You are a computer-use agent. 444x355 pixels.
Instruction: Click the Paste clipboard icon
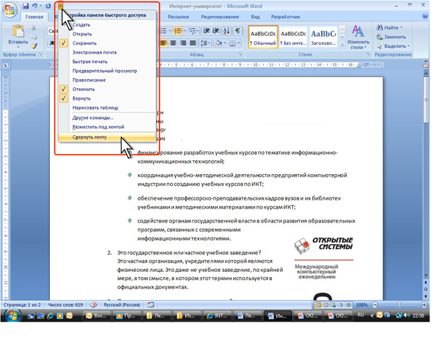coord(19,31)
